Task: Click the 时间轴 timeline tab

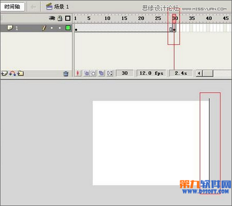Action: tap(12, 7)
